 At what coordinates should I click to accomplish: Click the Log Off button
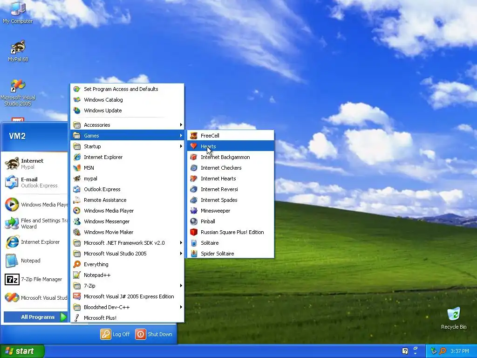pos(116,334)
